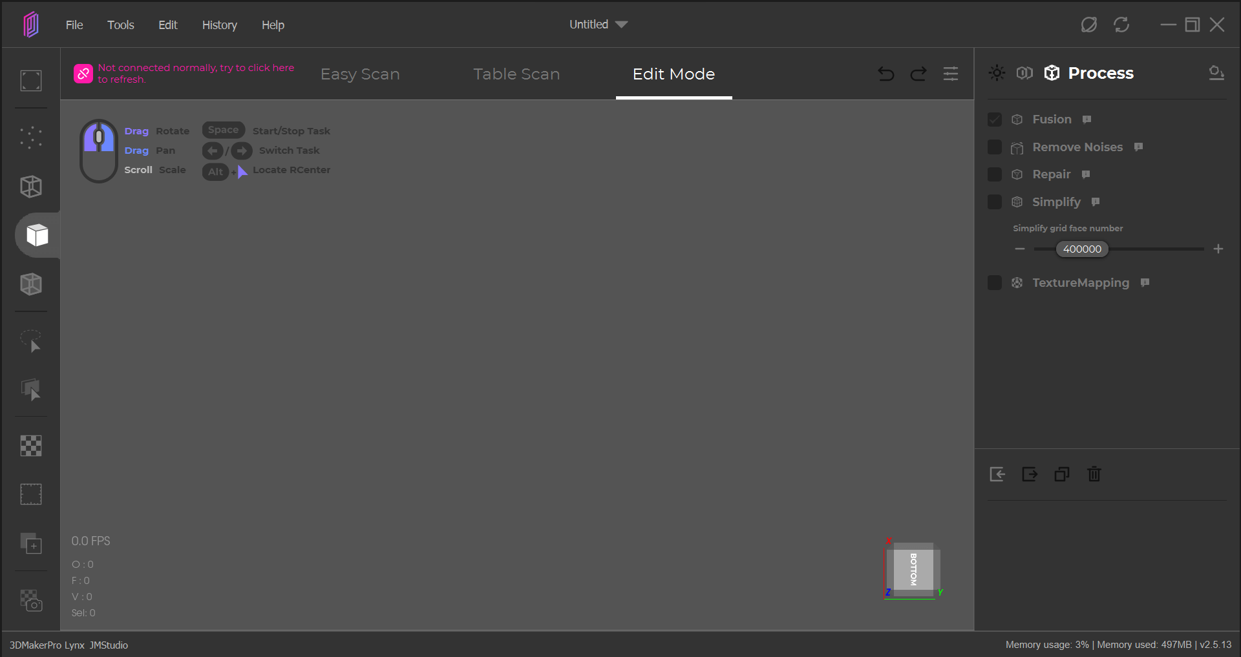Image resolution: width=1241 pixels, height=657 pixels.
Task: Open the Tools menu
Action: tap(121, 25)
